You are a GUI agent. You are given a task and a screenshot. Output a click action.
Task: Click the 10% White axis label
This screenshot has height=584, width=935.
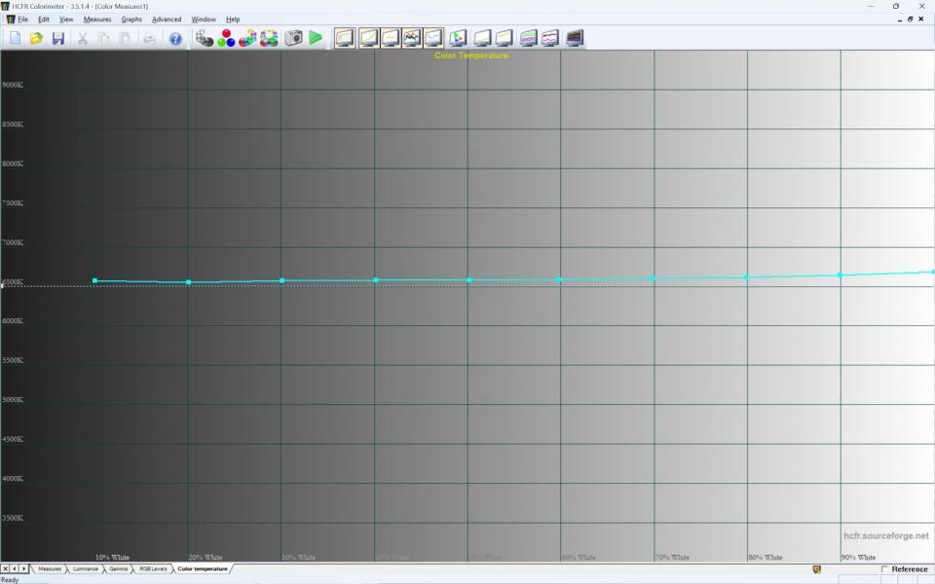pyautogui.click(x=112, y=557)
